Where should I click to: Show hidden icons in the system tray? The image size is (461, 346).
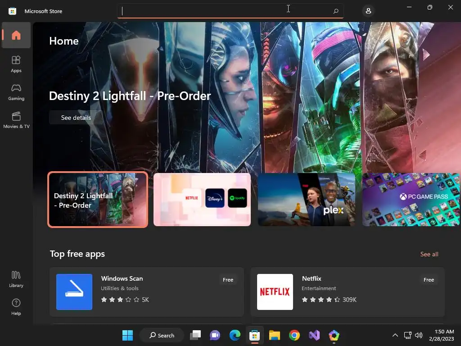[x=395, y=335]
